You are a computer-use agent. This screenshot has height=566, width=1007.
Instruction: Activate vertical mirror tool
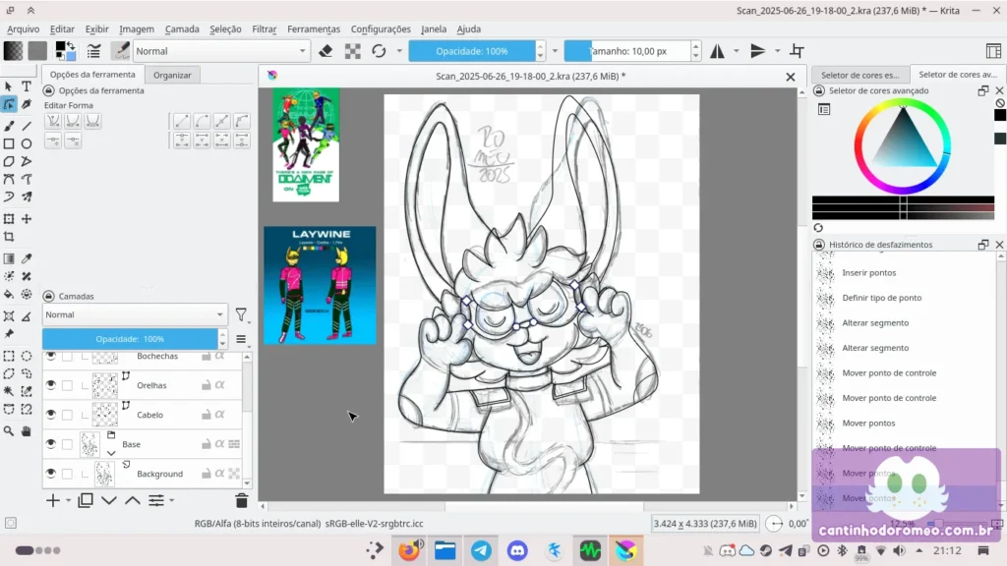click(758, 51)
